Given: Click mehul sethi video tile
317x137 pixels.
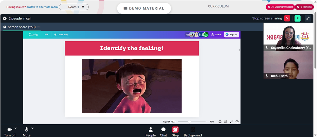Looking at the screenshot, I should [x=288, y=65].
